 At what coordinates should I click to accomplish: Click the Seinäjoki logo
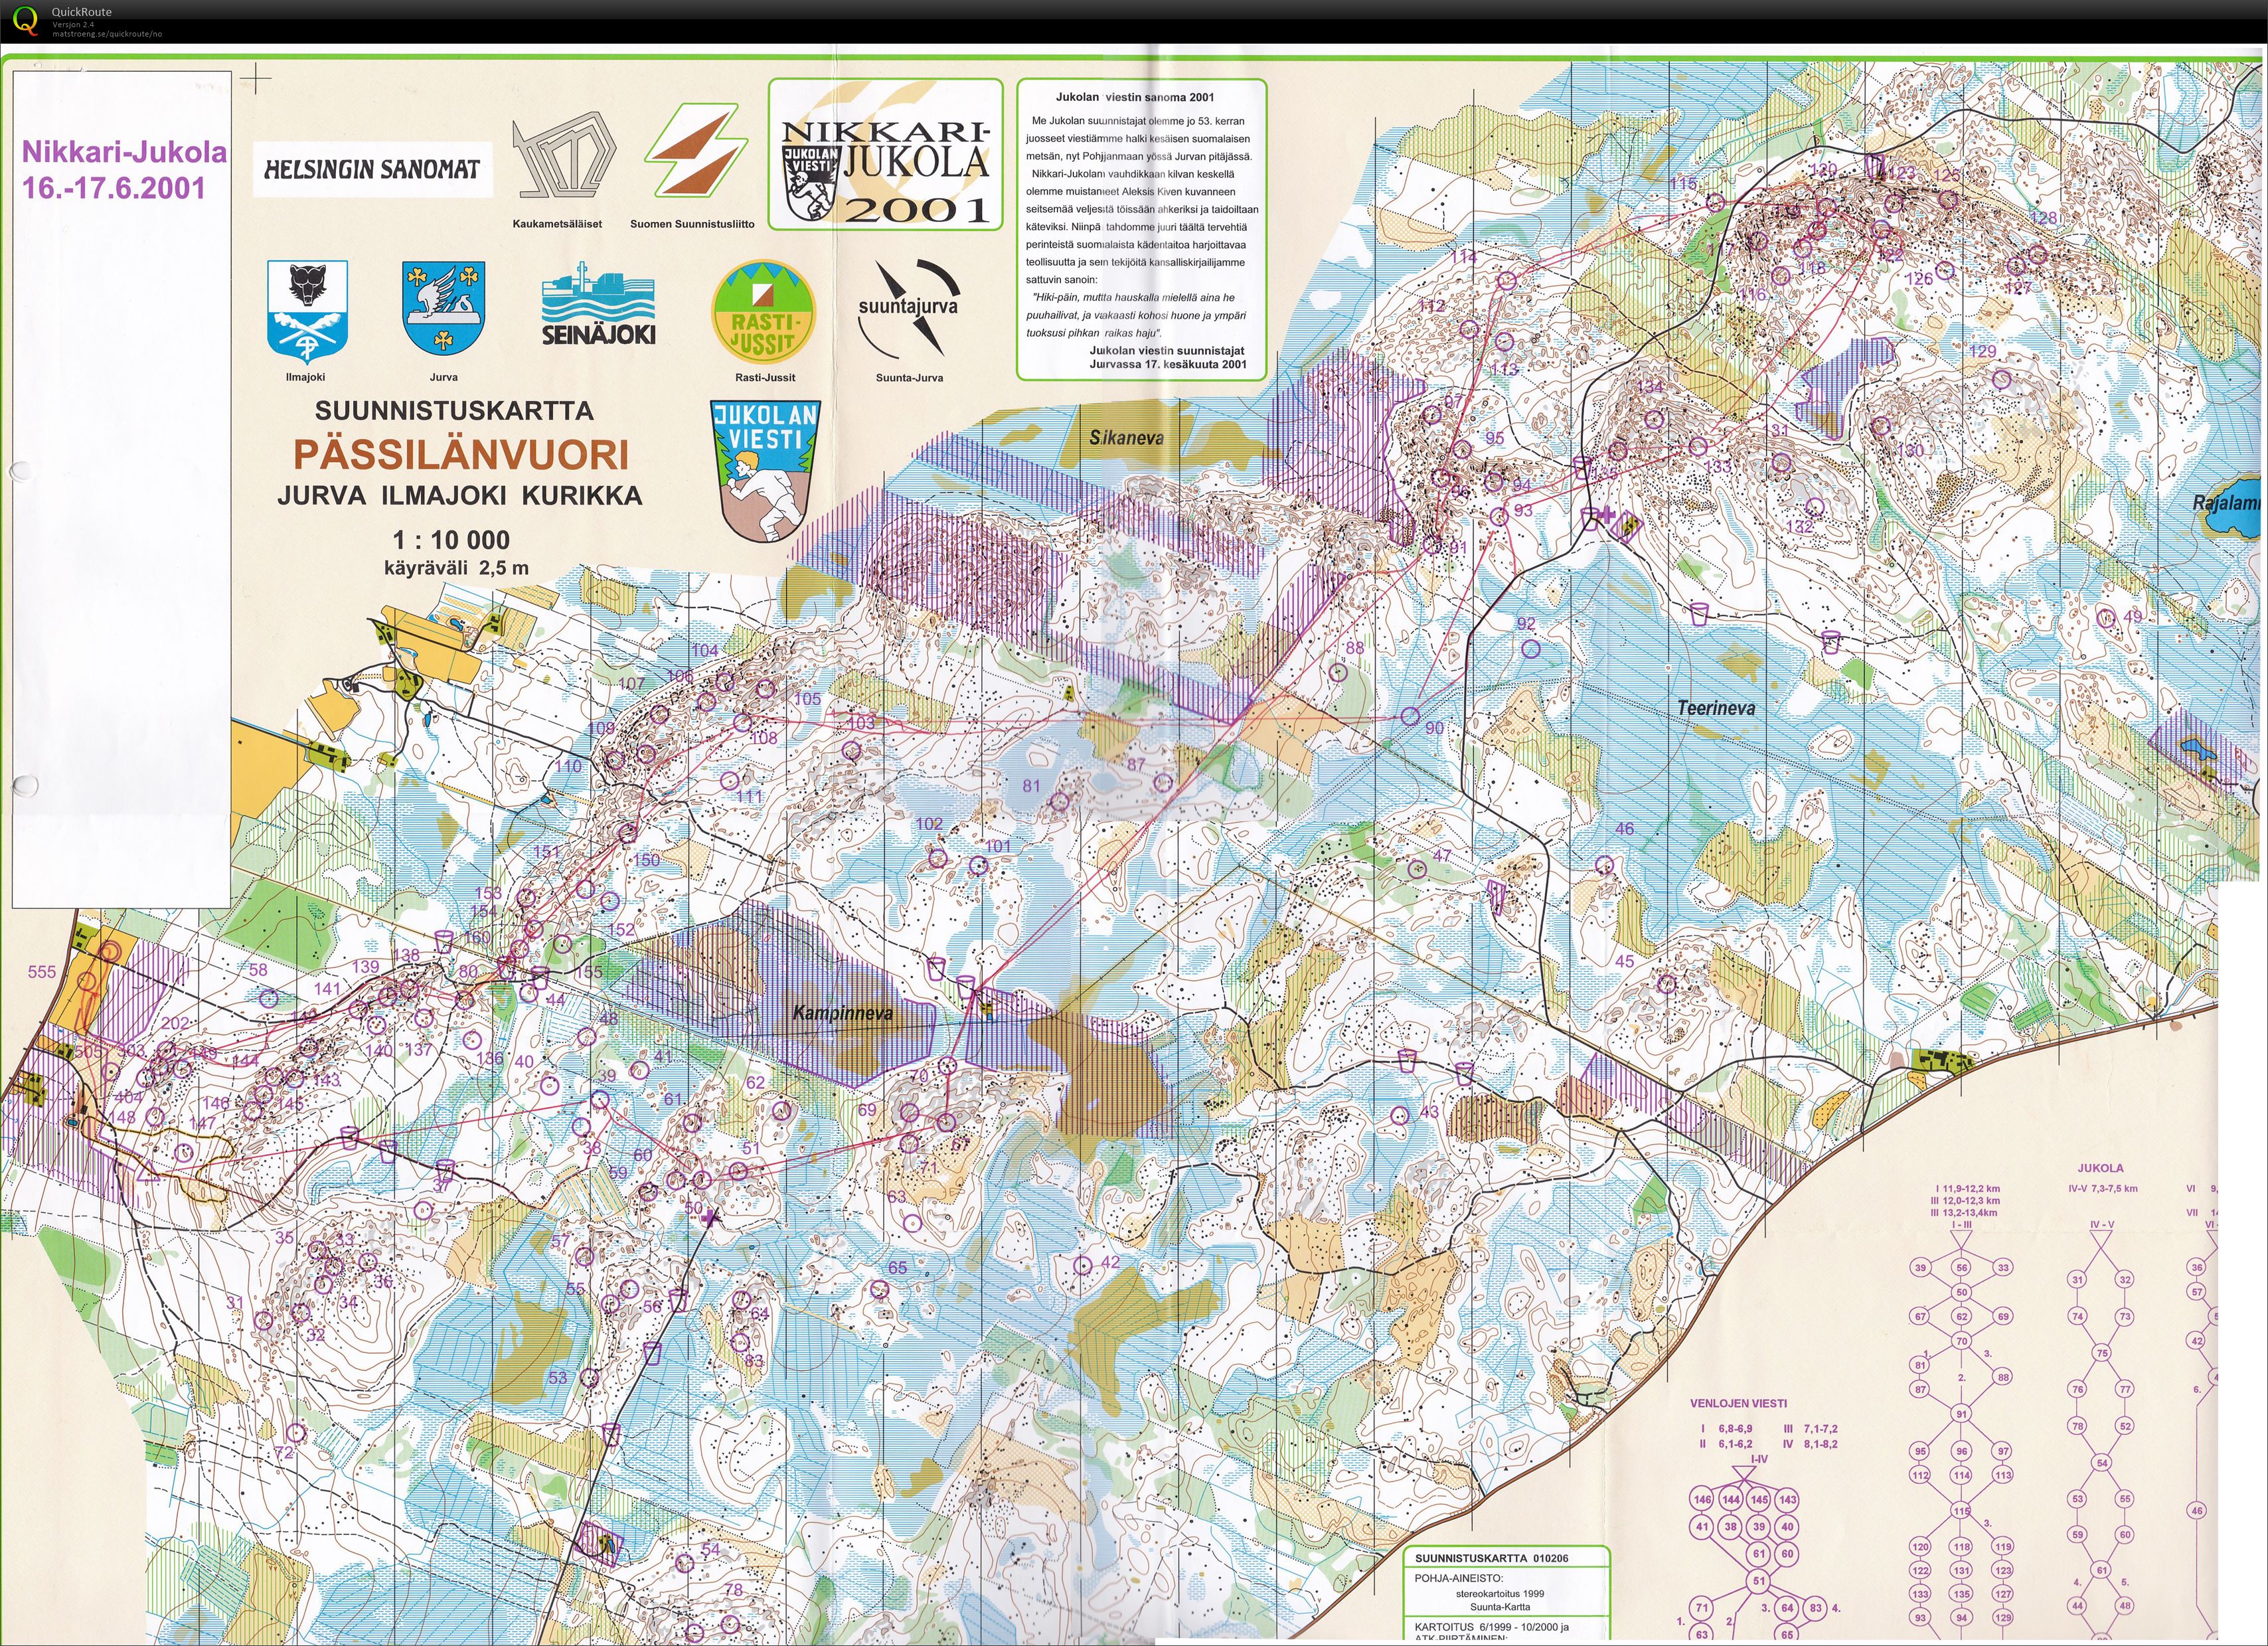599,305
